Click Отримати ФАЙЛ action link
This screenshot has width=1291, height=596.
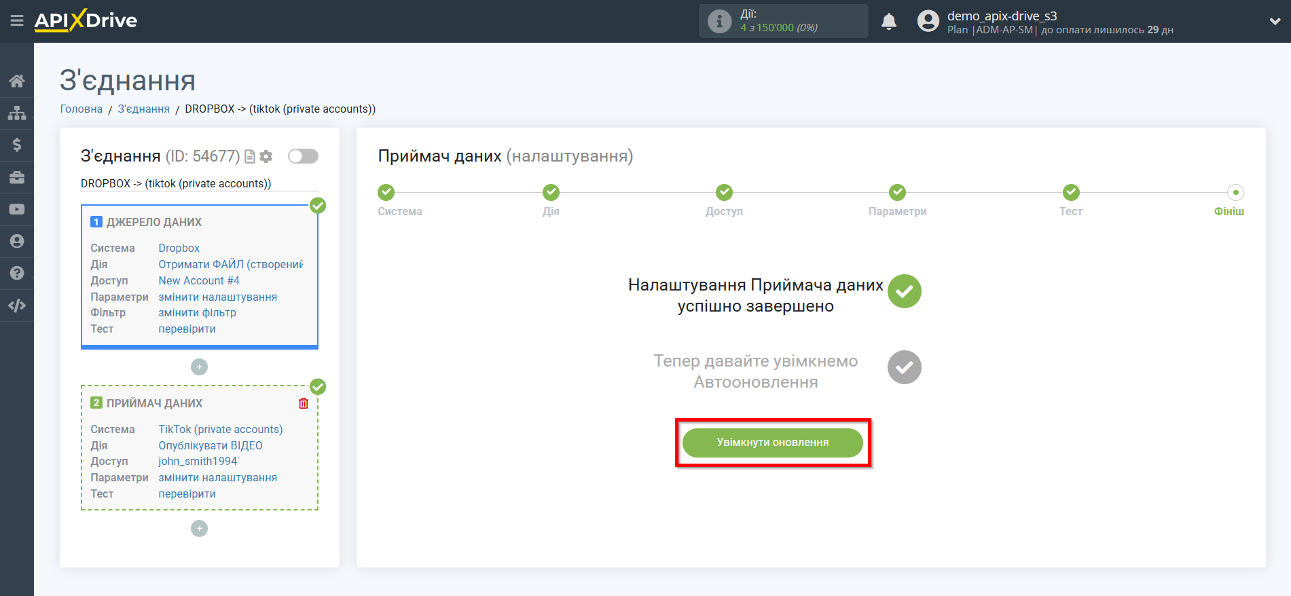(x=231, y=265)
